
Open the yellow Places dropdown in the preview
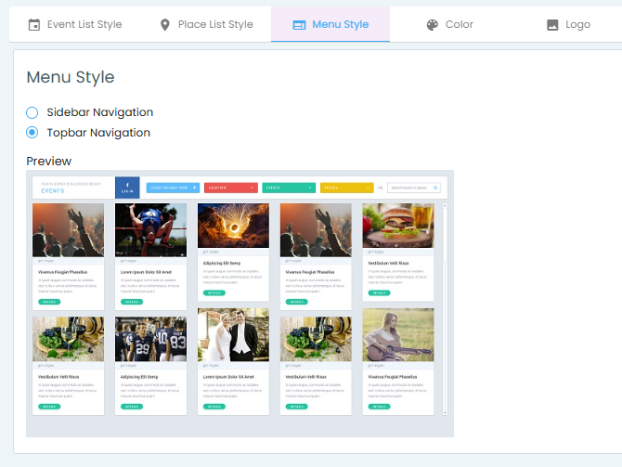[x=346, y=188]
